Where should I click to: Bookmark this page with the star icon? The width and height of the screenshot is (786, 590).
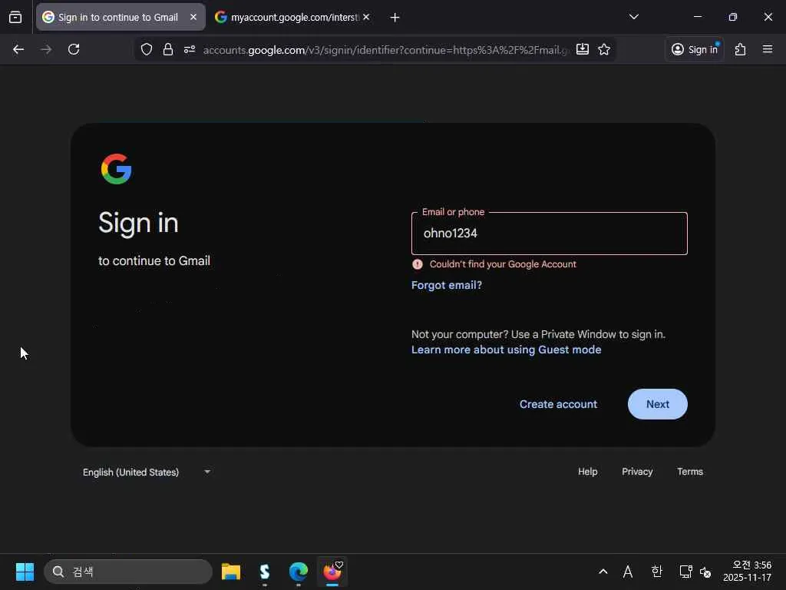tap(604, 49)
